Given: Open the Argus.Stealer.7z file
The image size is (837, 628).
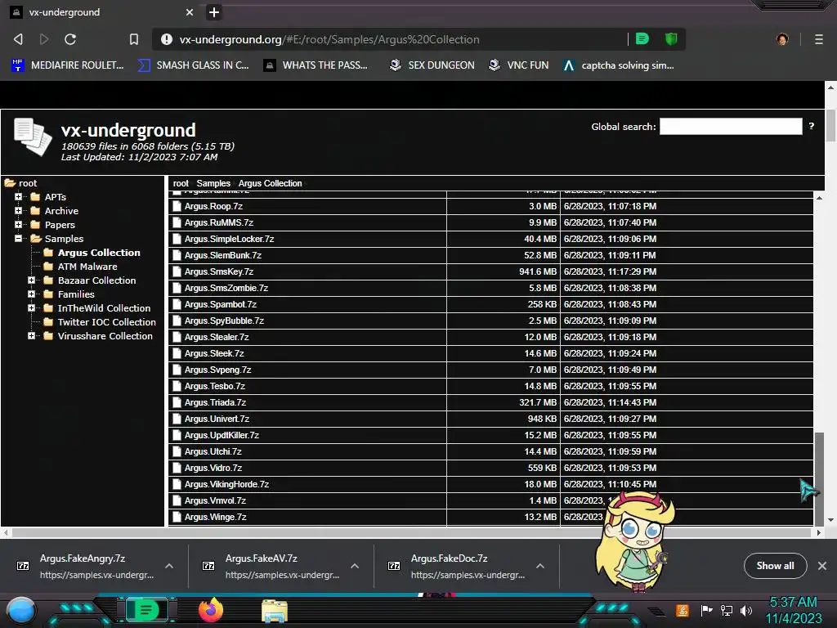Looking at the screenshot, I should point(217,337).
